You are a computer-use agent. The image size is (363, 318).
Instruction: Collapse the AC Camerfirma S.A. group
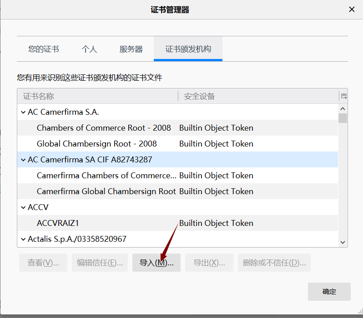pyautogui.click(x=23, y=112)
